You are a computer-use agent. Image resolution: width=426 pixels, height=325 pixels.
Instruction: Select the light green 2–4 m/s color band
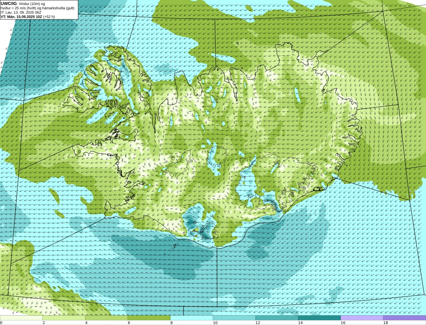tap(64, 318)
